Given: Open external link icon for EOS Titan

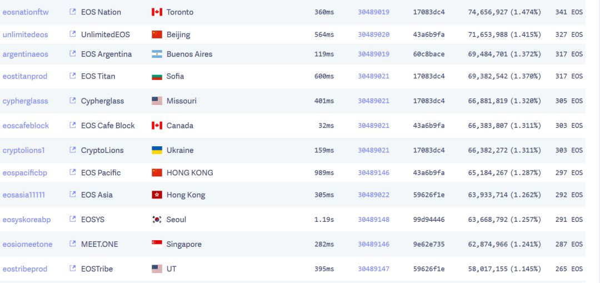Looking at the screenshot, I should tap(72, 76).
